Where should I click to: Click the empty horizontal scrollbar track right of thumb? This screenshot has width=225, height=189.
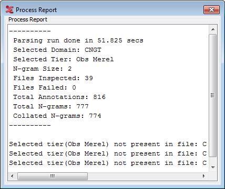[144, 176]
